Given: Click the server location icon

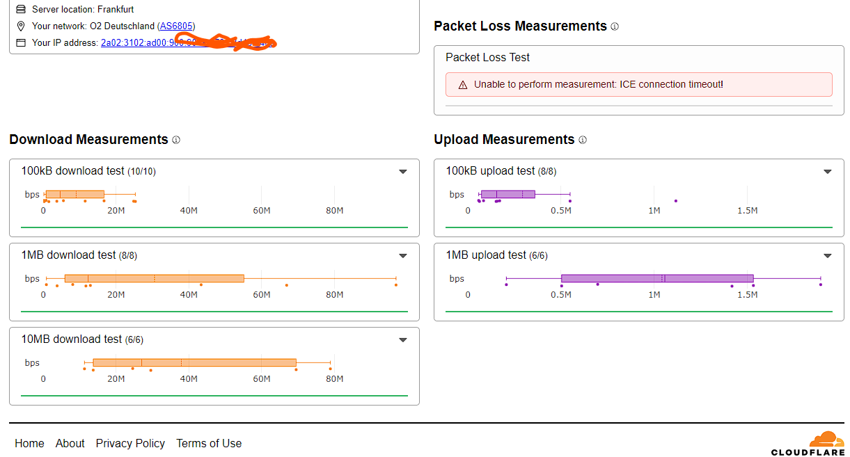Looking at the screenshot, I should pyautogui.click(x=20, y=10).
